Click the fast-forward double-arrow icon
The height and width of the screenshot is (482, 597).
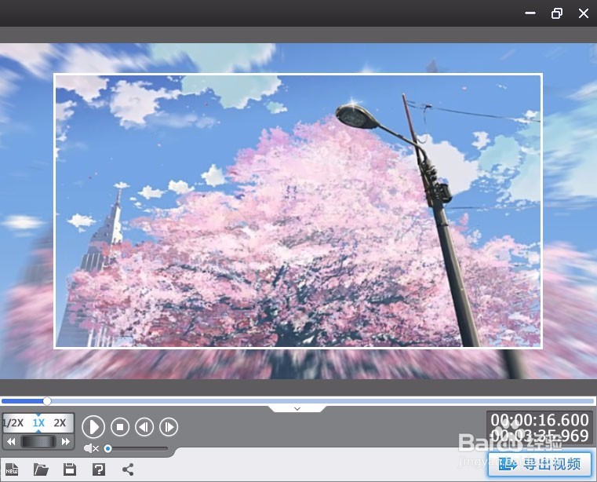tap(65, 442)
